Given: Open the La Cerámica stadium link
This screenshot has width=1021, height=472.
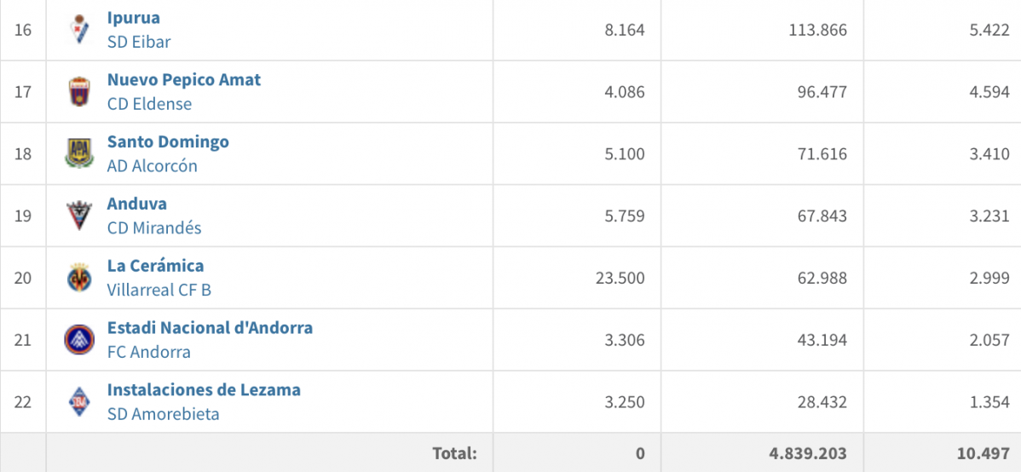Looking at the screenshot, I should click(156, 266).
